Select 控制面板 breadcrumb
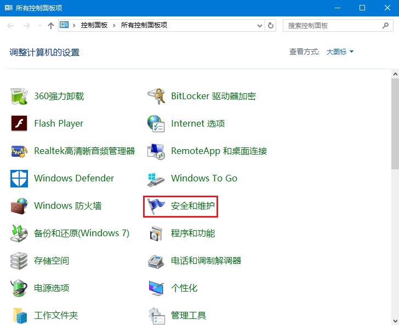Image resolution: width=399 pixels, height=325 pixels. click(x=94, y=25)
